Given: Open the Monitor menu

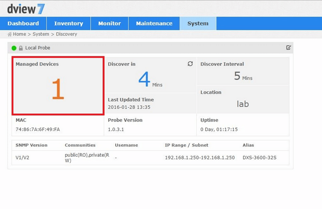Looking at the screenshot, I should pyautogui.click(x=109, y=23).
